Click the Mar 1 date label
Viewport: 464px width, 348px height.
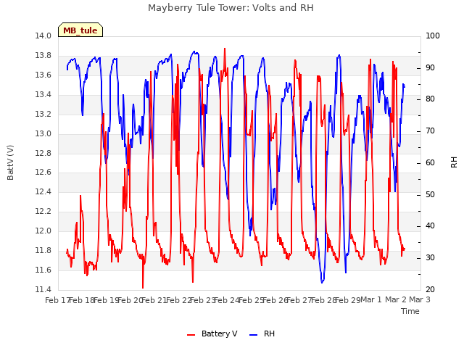(x=371, y=299)
